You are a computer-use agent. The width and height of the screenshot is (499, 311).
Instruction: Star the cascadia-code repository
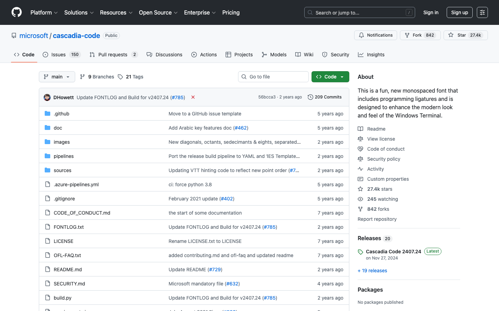462,35
